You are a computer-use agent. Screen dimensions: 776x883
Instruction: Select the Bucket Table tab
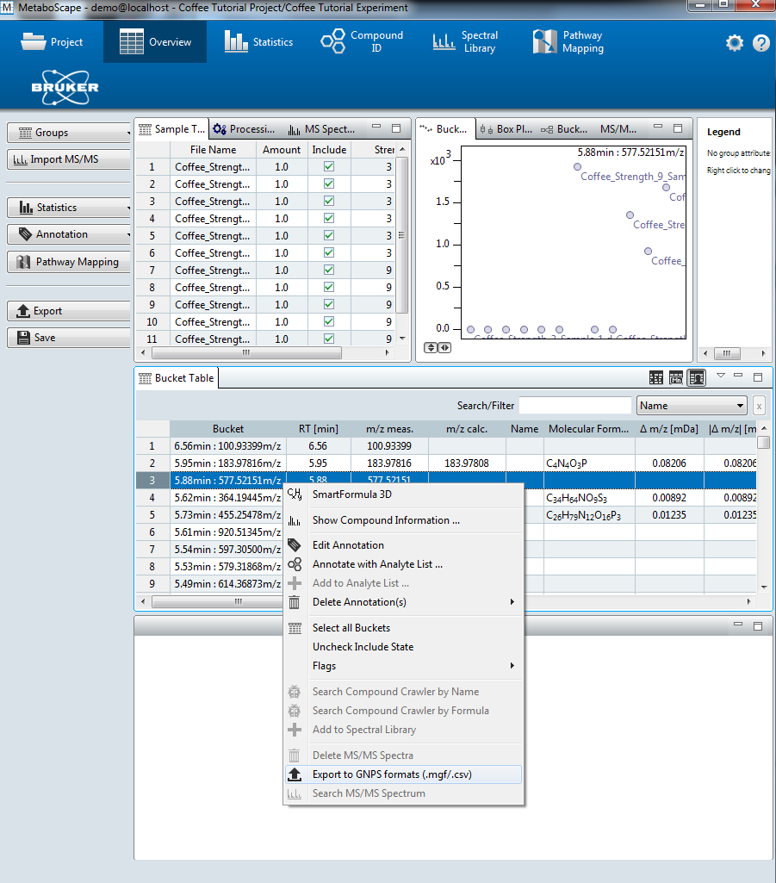coord(177,378)
